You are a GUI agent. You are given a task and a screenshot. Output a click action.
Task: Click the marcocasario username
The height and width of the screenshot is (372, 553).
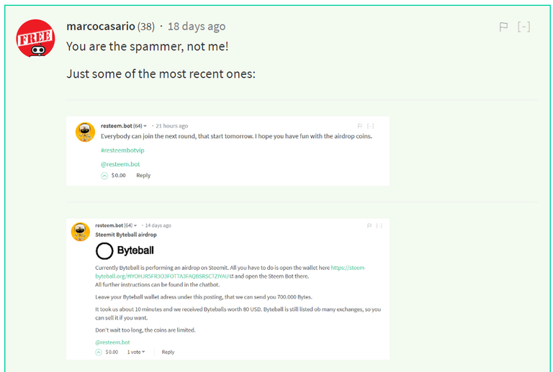coord(101,27)
